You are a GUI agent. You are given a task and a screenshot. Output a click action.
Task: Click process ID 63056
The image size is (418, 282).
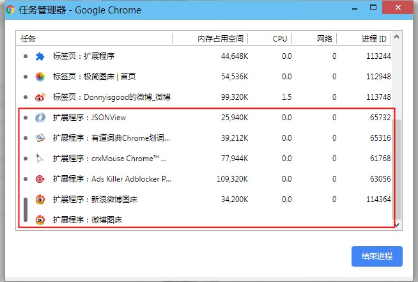pos(380,179)
